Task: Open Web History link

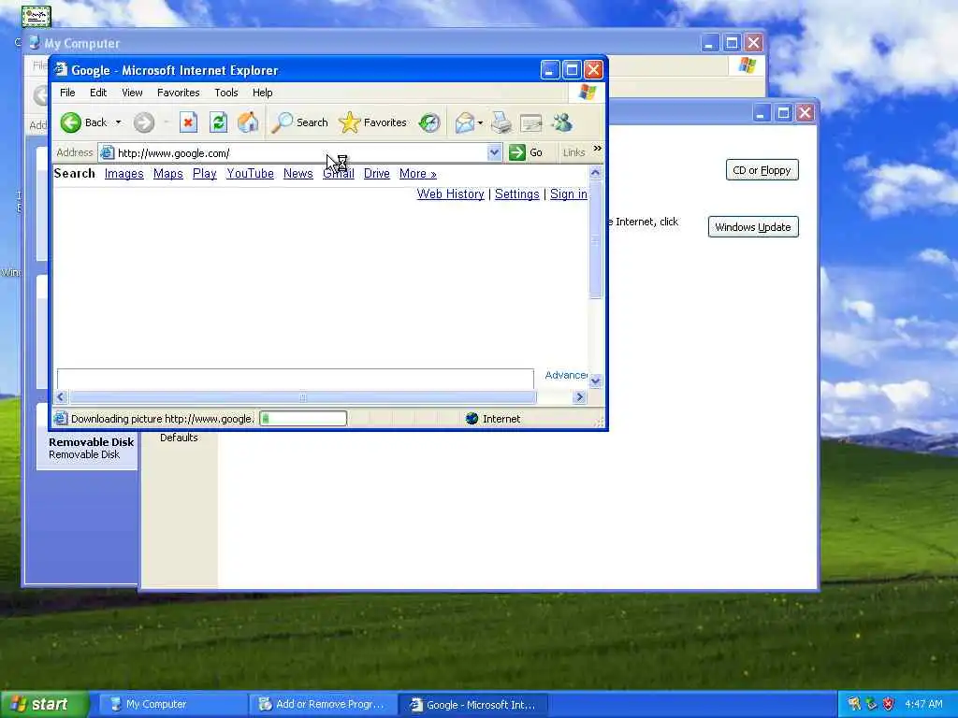Action: (450, 194)
